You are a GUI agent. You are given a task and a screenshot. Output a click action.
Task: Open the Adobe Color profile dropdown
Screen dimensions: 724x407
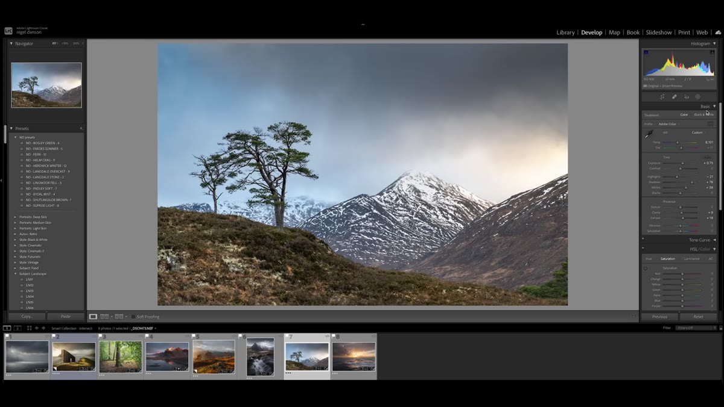click(668, 124)
